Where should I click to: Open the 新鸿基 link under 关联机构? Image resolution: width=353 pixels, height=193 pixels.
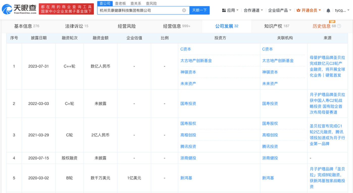pos(268,178)
